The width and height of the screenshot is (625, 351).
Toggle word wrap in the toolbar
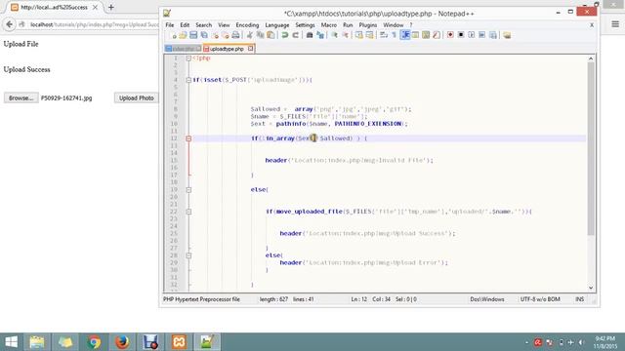click(x=384, y=35)
